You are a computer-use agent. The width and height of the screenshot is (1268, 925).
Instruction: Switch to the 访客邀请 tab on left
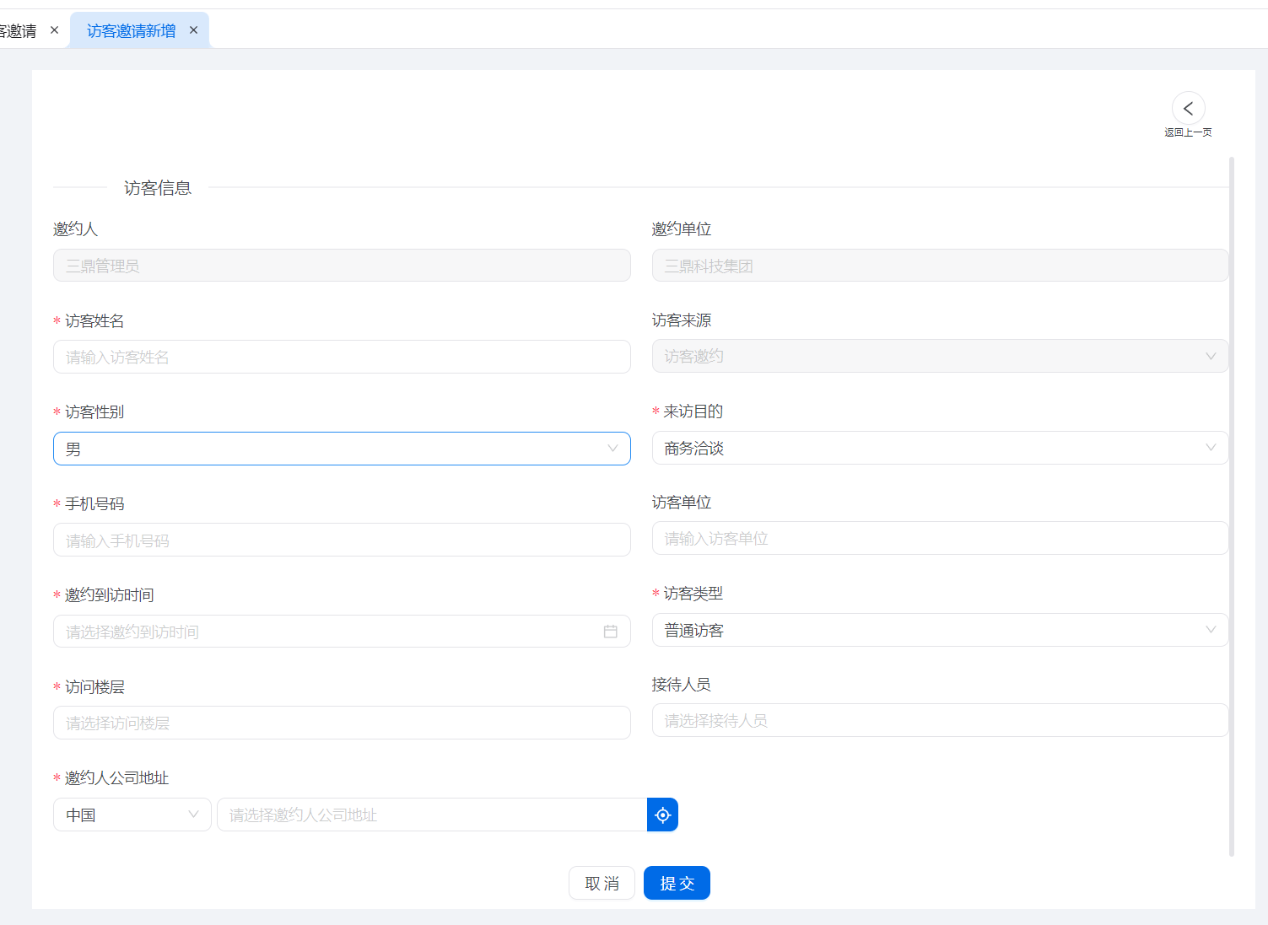[19, 31]
